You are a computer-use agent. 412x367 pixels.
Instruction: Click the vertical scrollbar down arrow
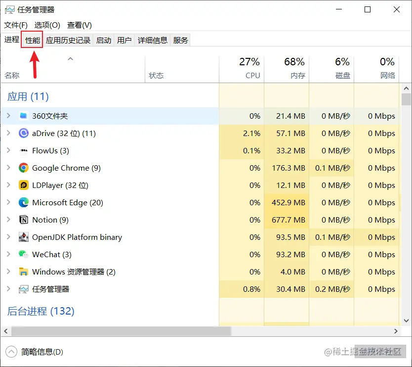[406, 321]
